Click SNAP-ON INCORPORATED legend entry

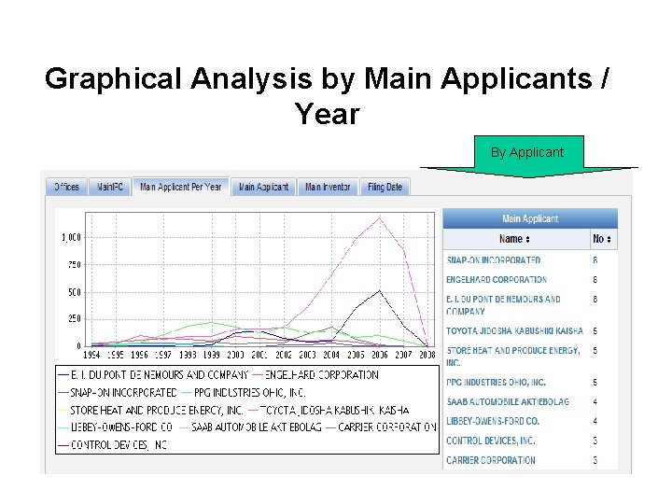click(x=117, y=393)
